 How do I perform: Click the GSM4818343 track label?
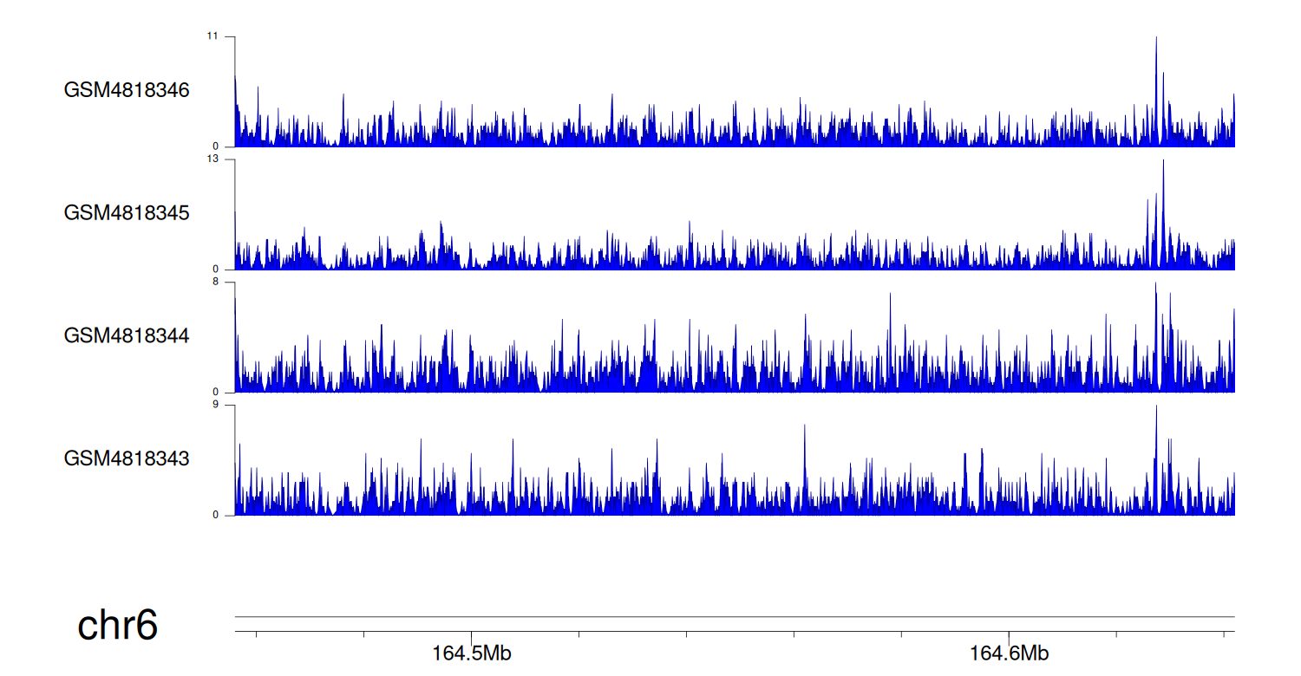pyautogui.click(x=127, y=458)
